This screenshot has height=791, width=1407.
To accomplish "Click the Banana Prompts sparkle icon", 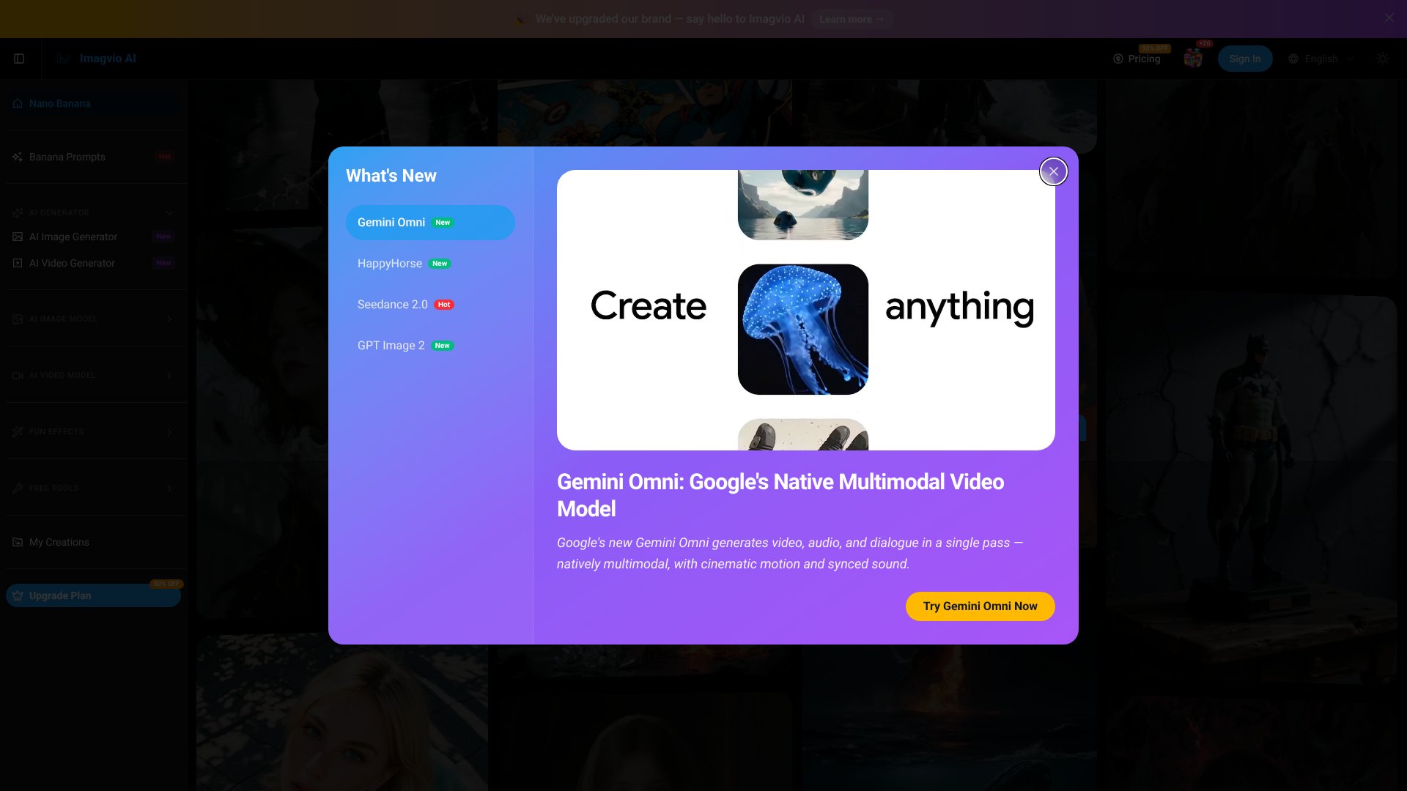I will [x=18, y=157].
